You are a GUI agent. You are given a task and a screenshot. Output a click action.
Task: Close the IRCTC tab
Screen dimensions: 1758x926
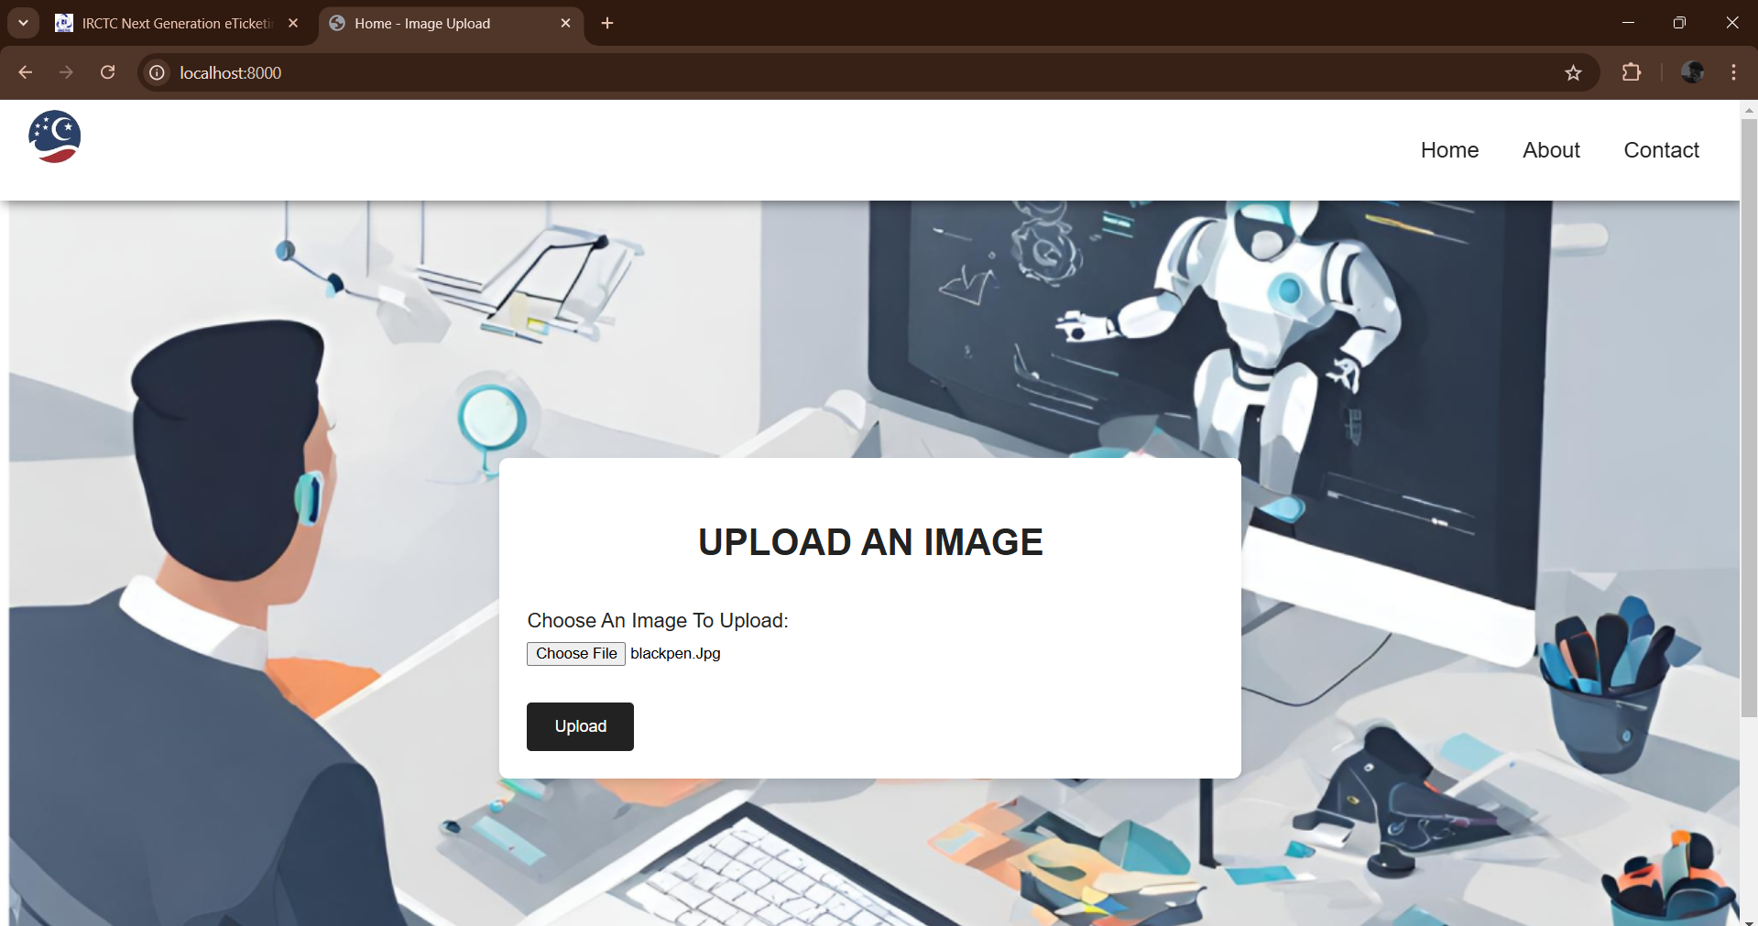293,24
